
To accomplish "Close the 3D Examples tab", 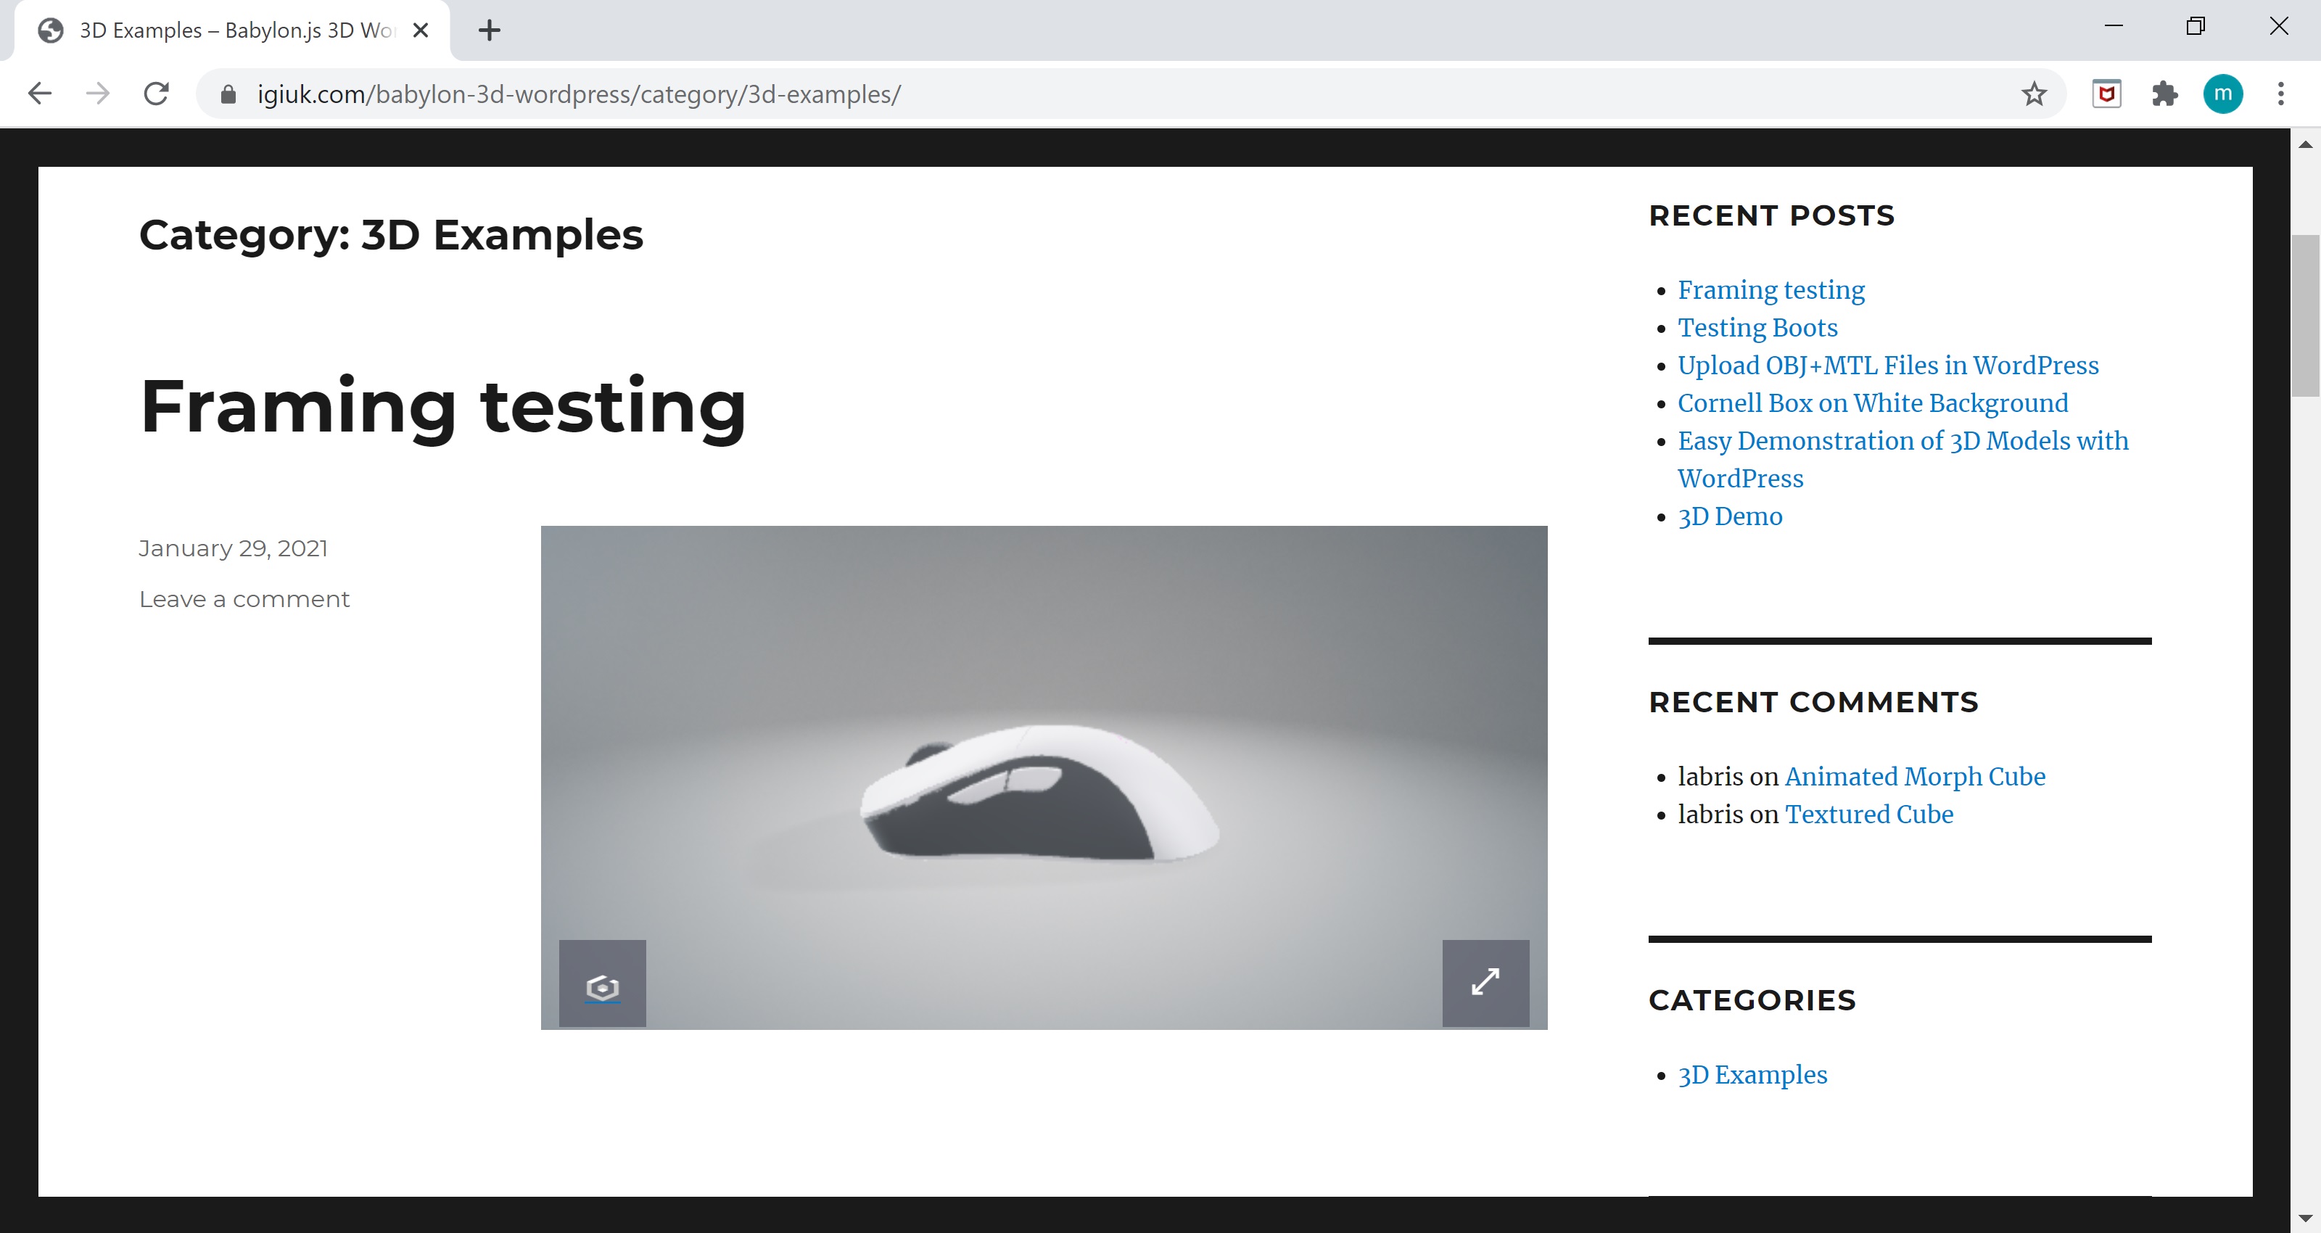I will (420, 30).
